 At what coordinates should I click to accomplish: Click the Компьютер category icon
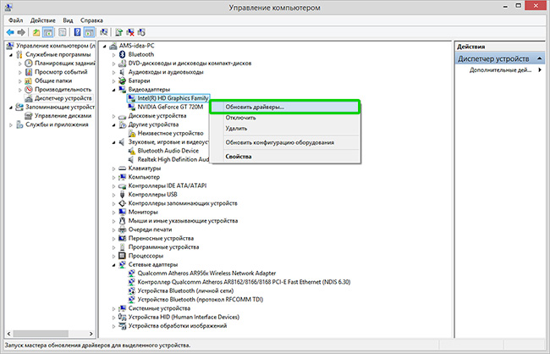pos(122,177)
